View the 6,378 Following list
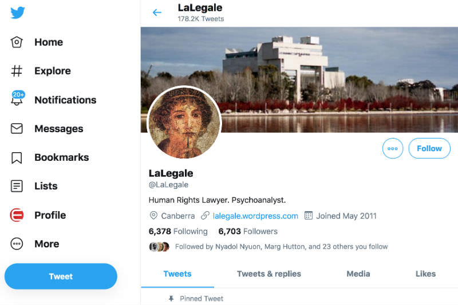 pos(178,231)
